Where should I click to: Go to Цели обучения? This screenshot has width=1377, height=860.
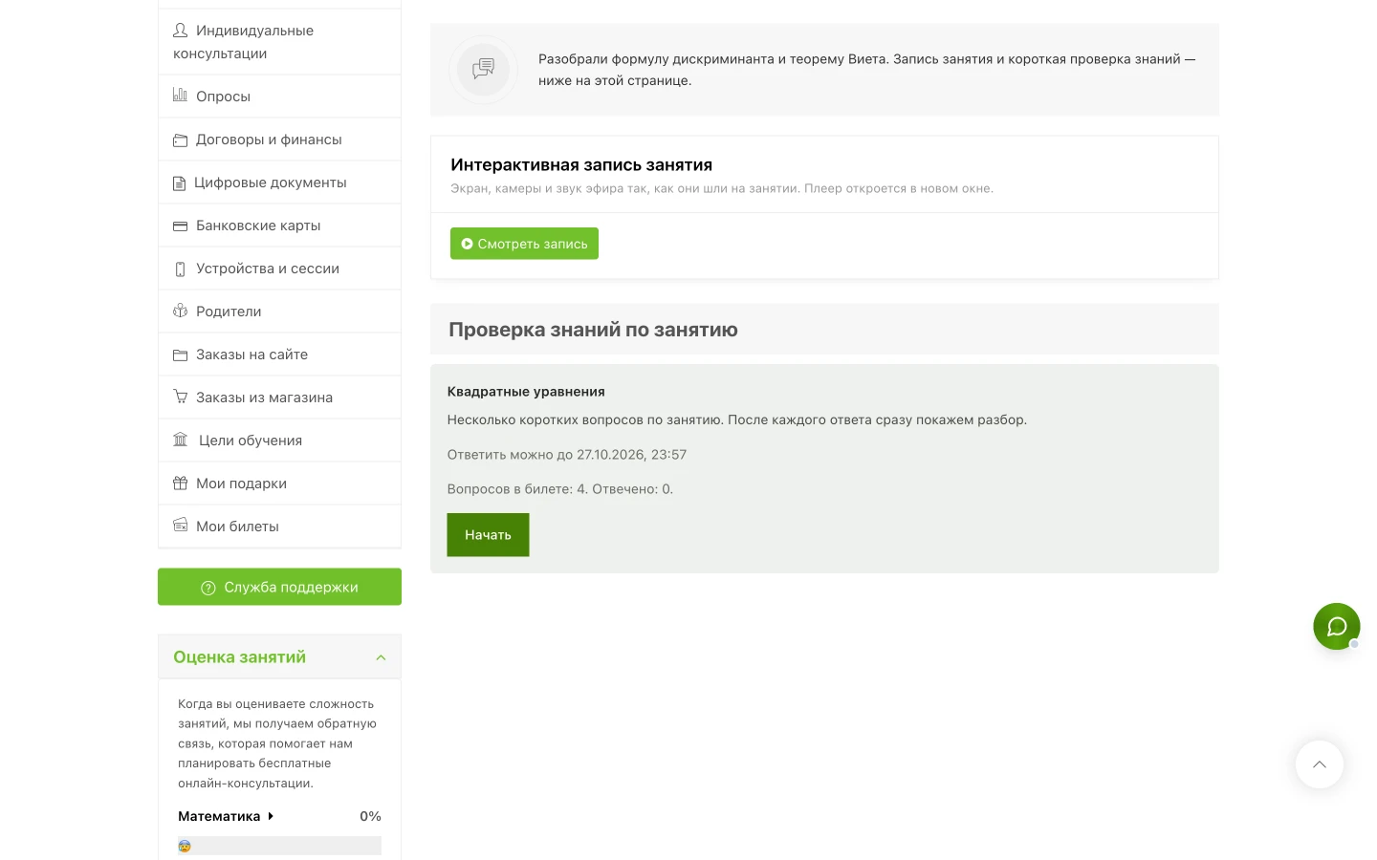[x=279, y=441]
